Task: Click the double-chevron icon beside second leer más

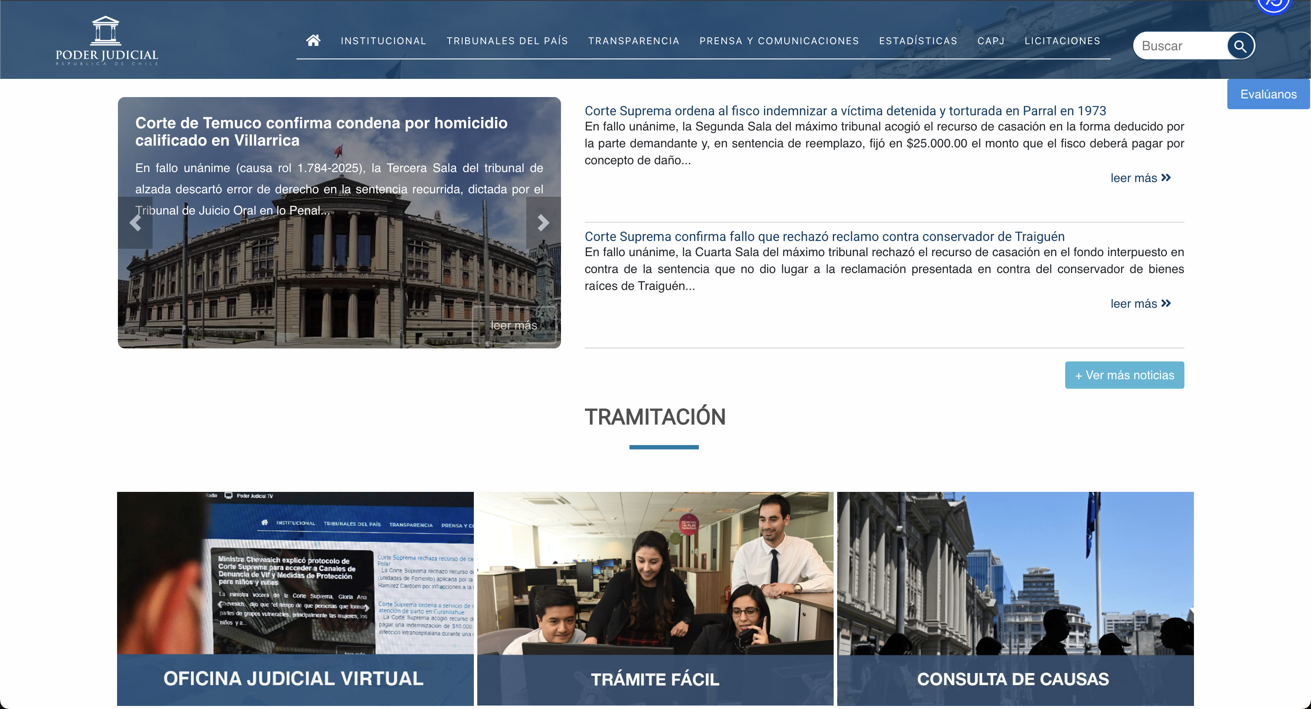Action: [1166, 304]
